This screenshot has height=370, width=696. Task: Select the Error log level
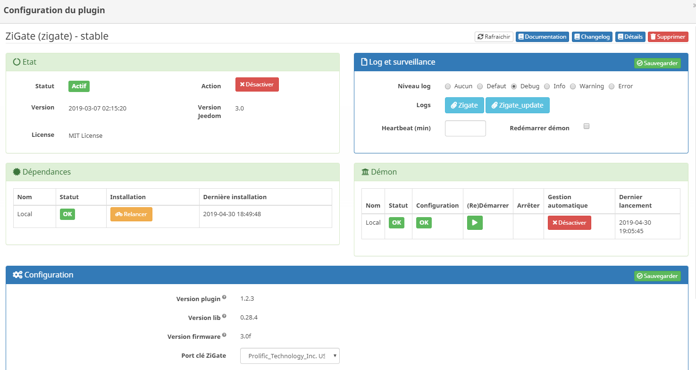[612, 86]
